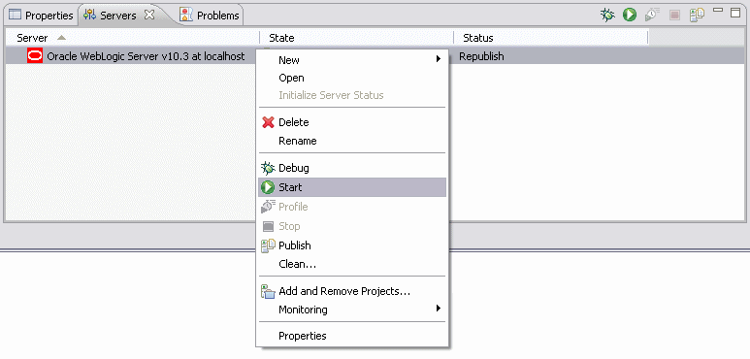Expand the Monitoring submenu
This screenshot has width=750, height=359.
(x=352, y=310)
